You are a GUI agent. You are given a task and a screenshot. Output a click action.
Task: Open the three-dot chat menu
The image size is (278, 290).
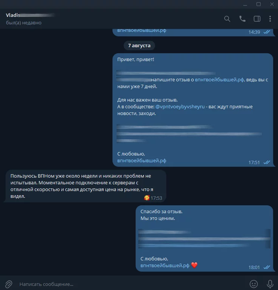[x=270, y=19]
